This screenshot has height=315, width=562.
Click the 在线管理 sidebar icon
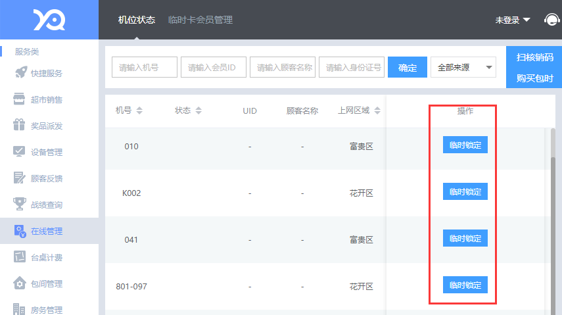click(x=20, y=231)
